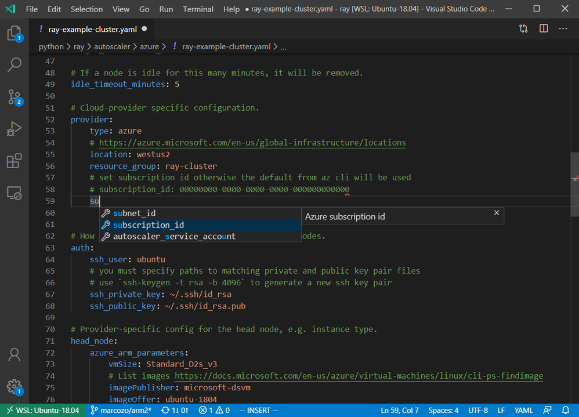Image resolution: width=579 pixels, height=417 pixels.
Task: Open the Help menu
Action: click(x=231, y=9)
